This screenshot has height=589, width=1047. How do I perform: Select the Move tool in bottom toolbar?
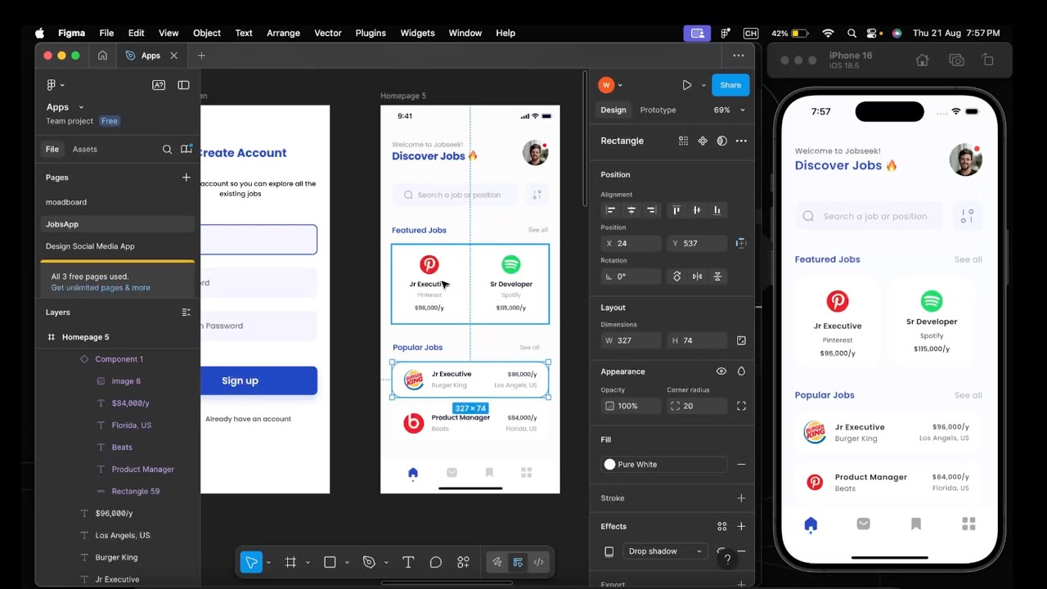[x=251, y=562]
